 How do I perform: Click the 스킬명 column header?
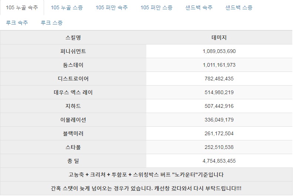click(x=73, y=37)
